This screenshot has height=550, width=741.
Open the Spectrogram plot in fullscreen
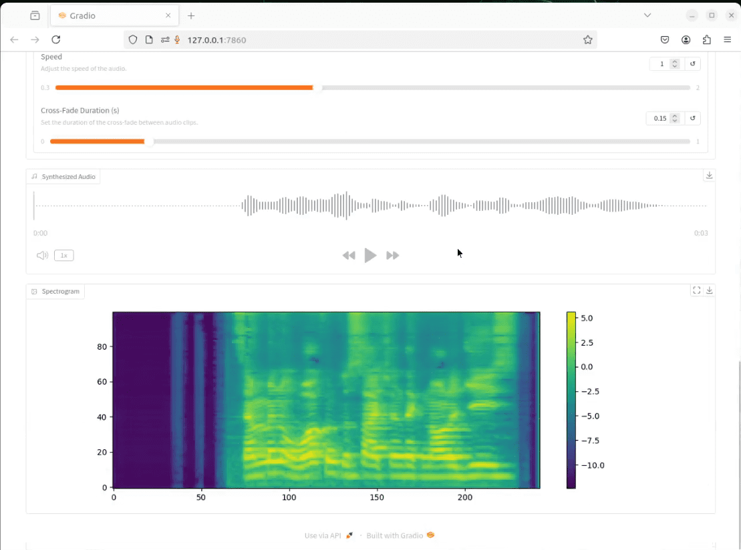[x=696, y=290]
